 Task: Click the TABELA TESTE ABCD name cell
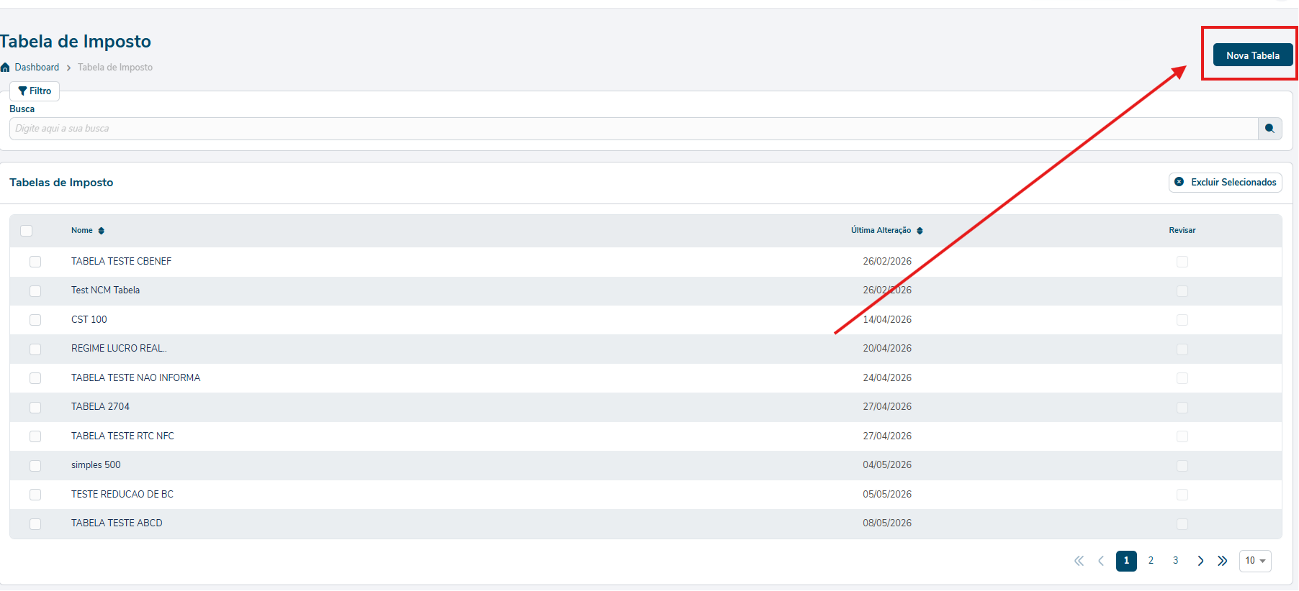117,523
